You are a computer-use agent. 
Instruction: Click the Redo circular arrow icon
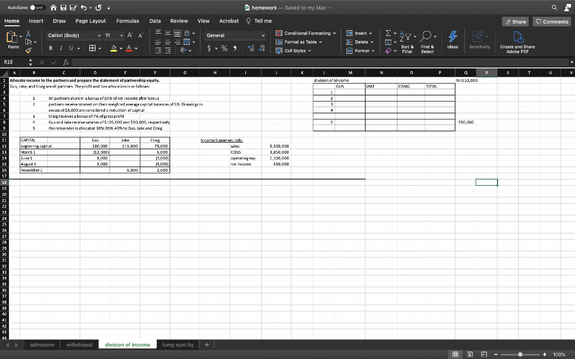pos(98,8)
